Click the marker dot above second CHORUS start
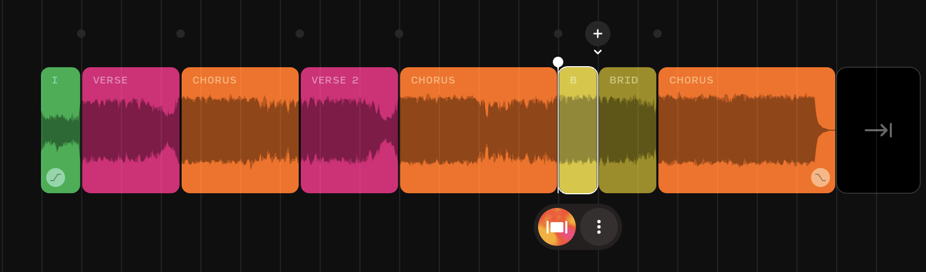Screen dimensions: 926x272 (399, 34)
